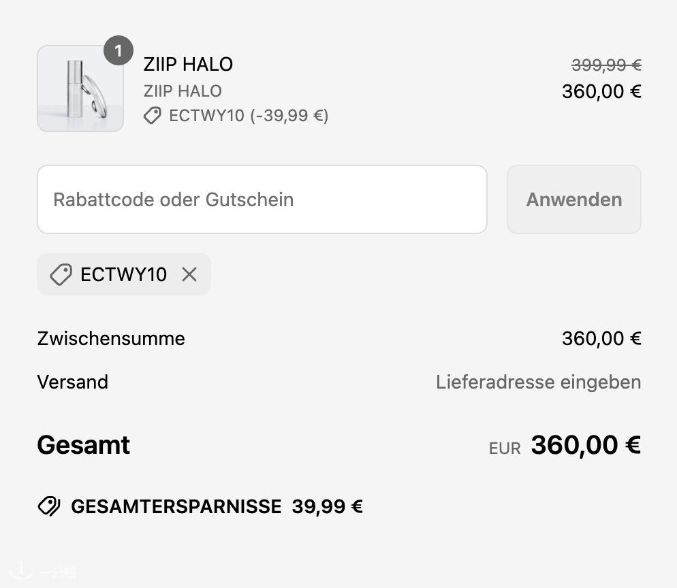Click the tag icon in ECTWY10 chip
This screenshot has height=588, width=677.
click(61, 274)
